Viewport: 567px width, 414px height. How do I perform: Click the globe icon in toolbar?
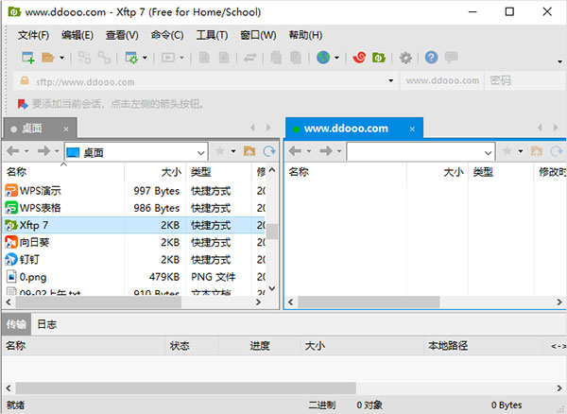(x=323, y=57)
